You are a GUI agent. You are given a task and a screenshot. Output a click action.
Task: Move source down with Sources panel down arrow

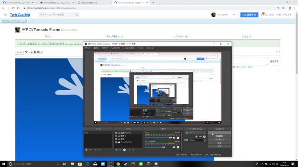(134, 150)
